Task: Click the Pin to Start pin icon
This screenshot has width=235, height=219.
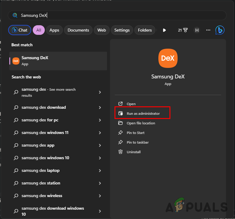Action: point(120,132)
